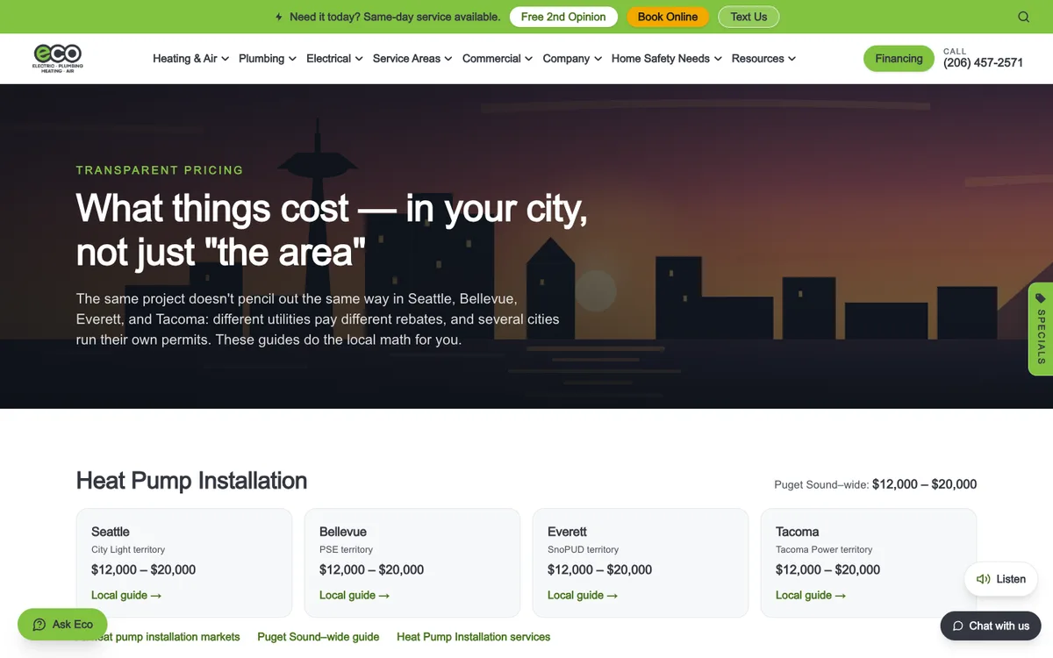Open the Resources menu
This screenshot has height=658, width=1053.
[x=763, y=59]
